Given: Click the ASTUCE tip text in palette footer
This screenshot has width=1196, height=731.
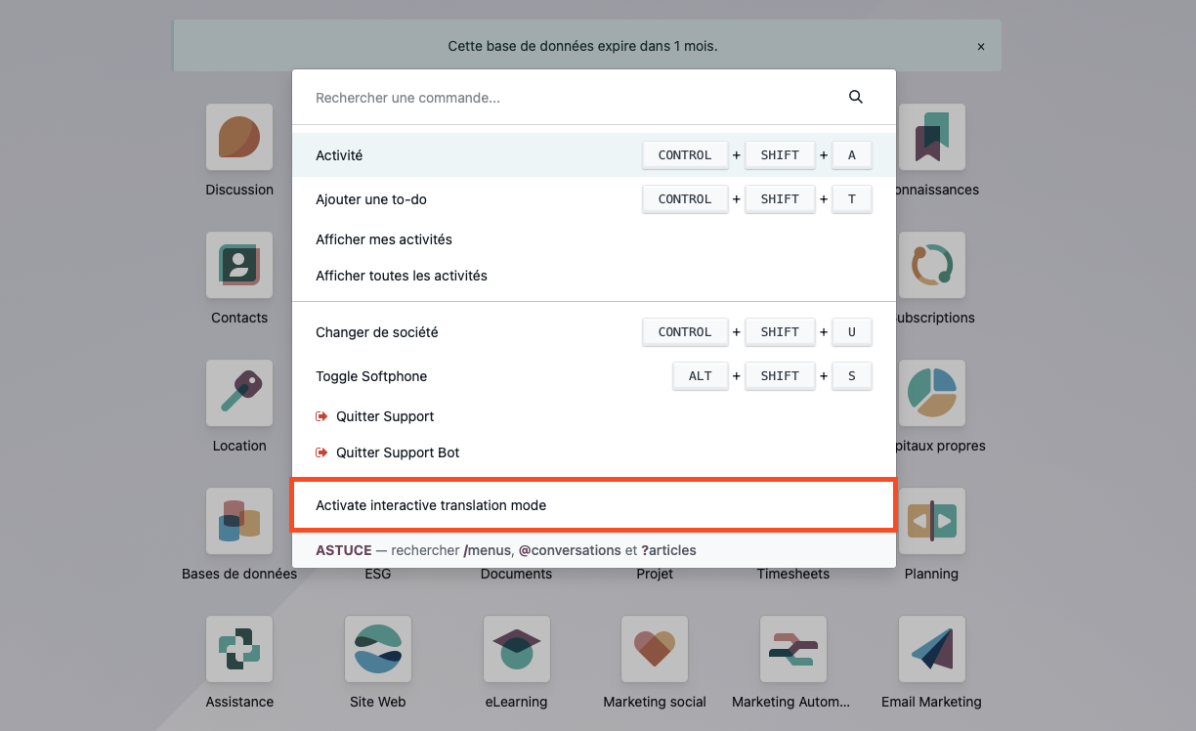Looking at the screenshot, I should (506, 550).
